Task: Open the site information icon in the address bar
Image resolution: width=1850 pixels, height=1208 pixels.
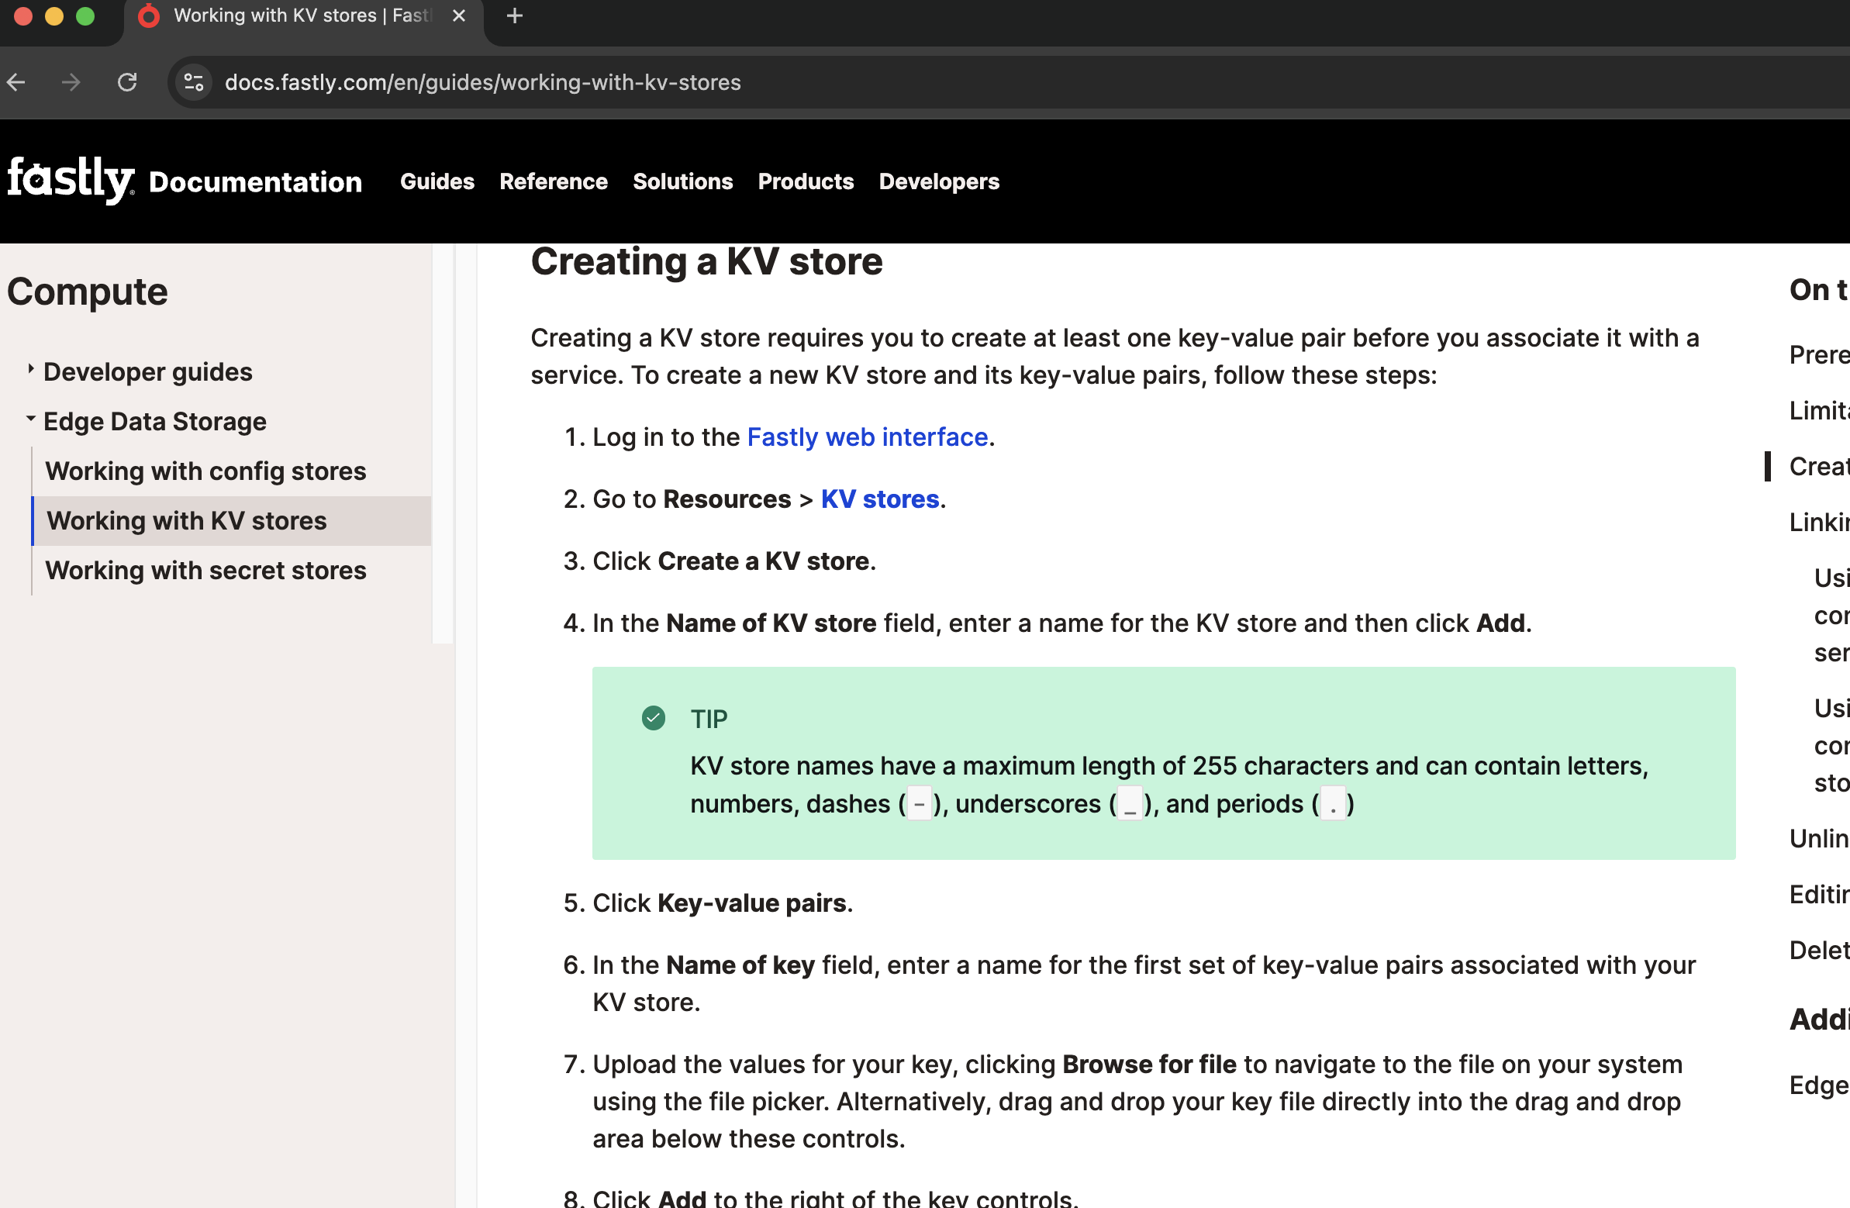Action: [194, 82]
